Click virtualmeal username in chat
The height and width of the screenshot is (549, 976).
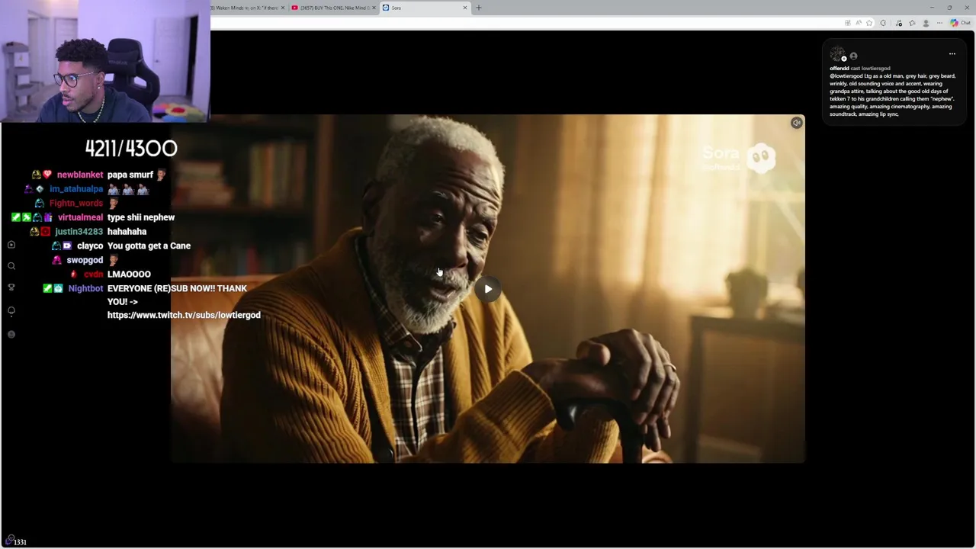(80, 217)
